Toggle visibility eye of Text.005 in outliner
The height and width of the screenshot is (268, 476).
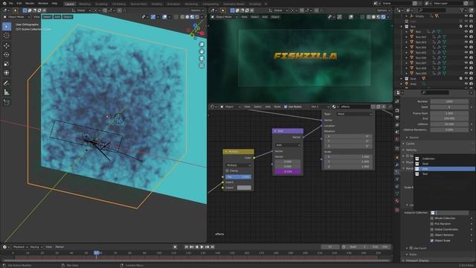point(466,52)
